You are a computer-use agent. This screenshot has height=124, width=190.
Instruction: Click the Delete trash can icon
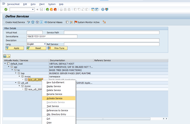coord(33,22)
